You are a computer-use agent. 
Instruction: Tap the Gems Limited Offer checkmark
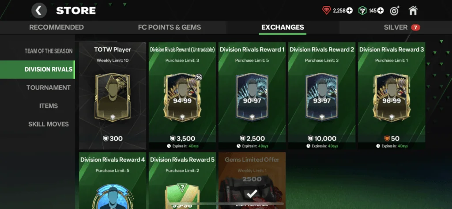tap(252, 194)
